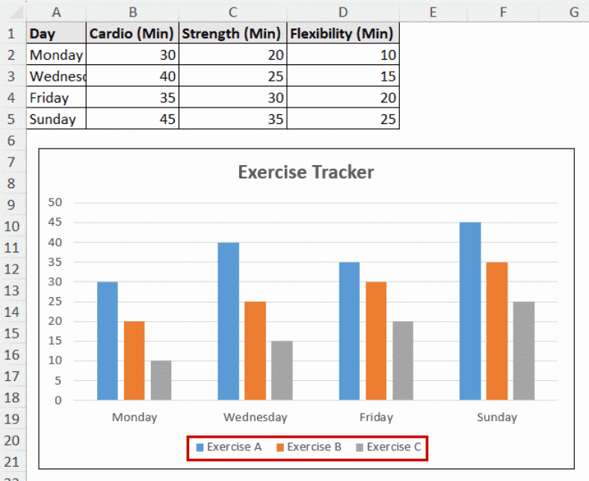Viewport: 589px width, 481px height.
Task: Select the Flexibility (Min) header cell
Action: (x=343, y=33)
